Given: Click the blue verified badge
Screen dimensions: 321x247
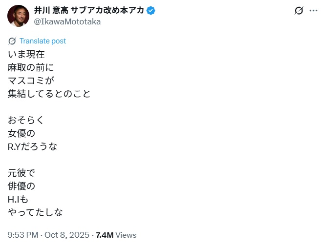Looking at the screenshot, I should 151,11.
